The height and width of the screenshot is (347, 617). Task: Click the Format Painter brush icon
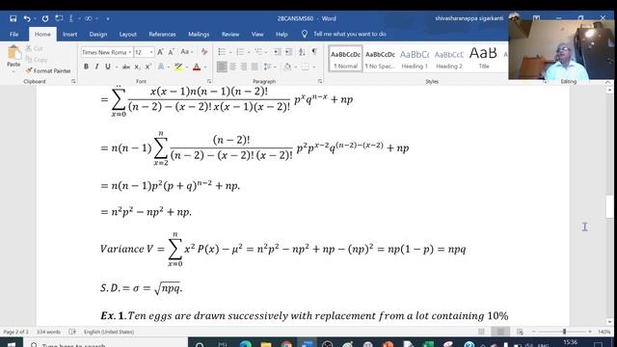click(x=29, y=70)
